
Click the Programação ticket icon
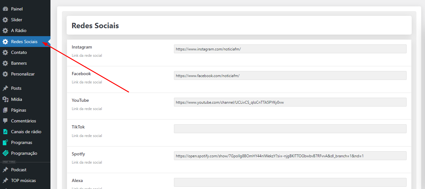(5, 153)
